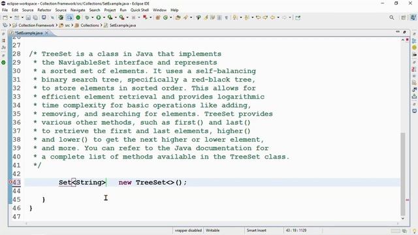Run the program with green play icon
Image resolution: width=418 pixels, height=235 pixels.
click(x=99, y=18)
